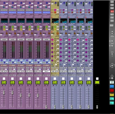115x114 pixels.
Task: Click purple talk level knob on Aux 6 strip
Action: coord(44,60)
